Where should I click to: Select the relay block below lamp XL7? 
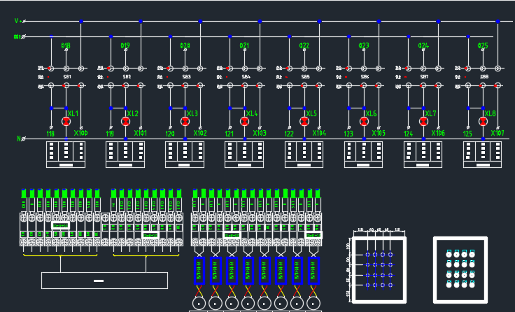click(423, 155)
